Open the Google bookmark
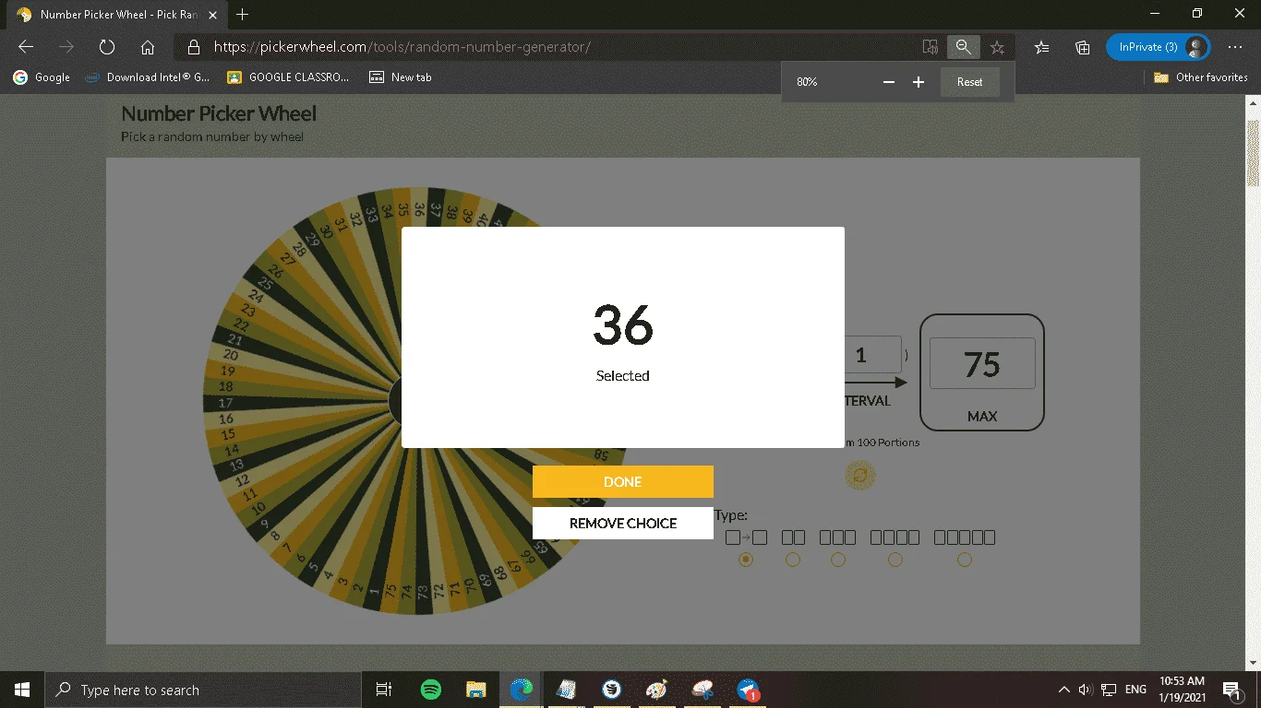Screen dimensions: 1261x708 [42, 77]
